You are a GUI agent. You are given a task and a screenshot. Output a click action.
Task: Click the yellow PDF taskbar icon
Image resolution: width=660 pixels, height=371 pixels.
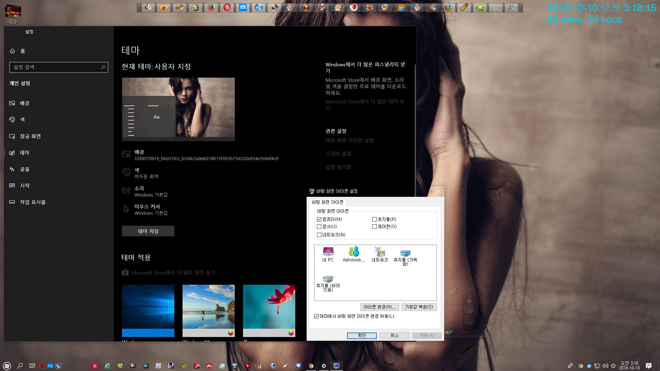tap(184, 366)
